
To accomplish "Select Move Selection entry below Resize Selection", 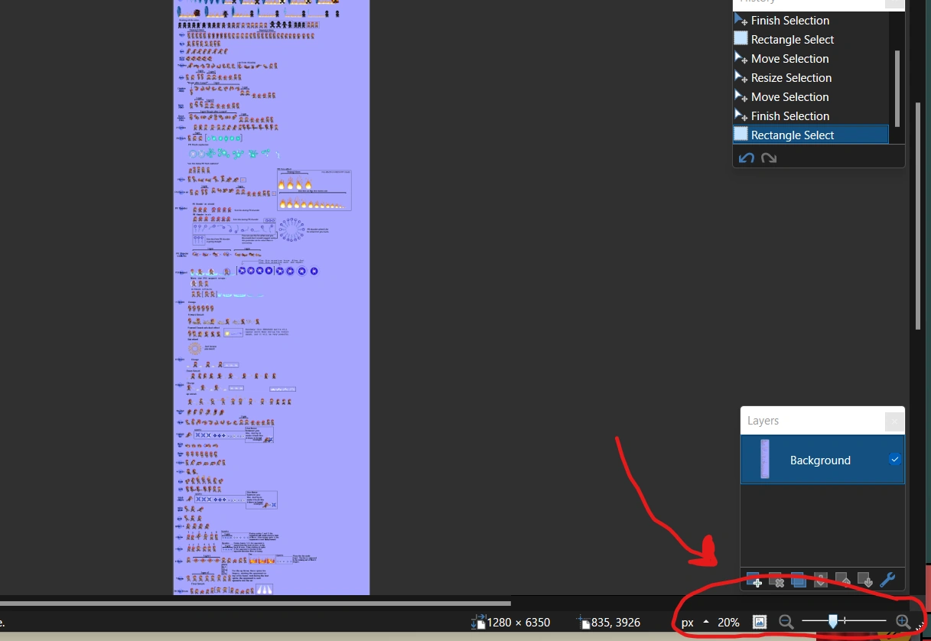I will pos(811,96).
